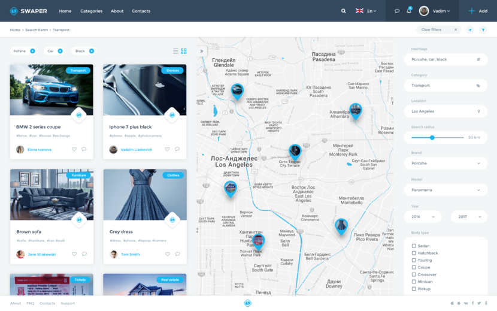Switch to list view layout
This screenshot has height=311, width=497.
[x=175, y=51]
